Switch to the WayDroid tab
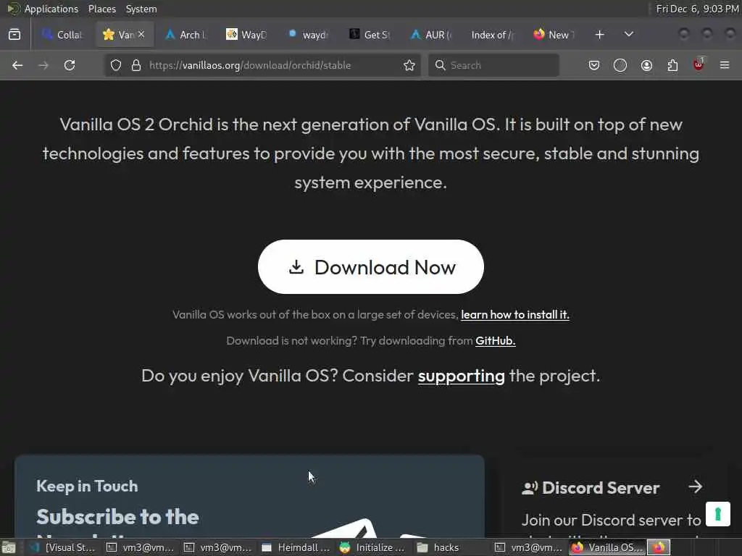 (246, 35)
